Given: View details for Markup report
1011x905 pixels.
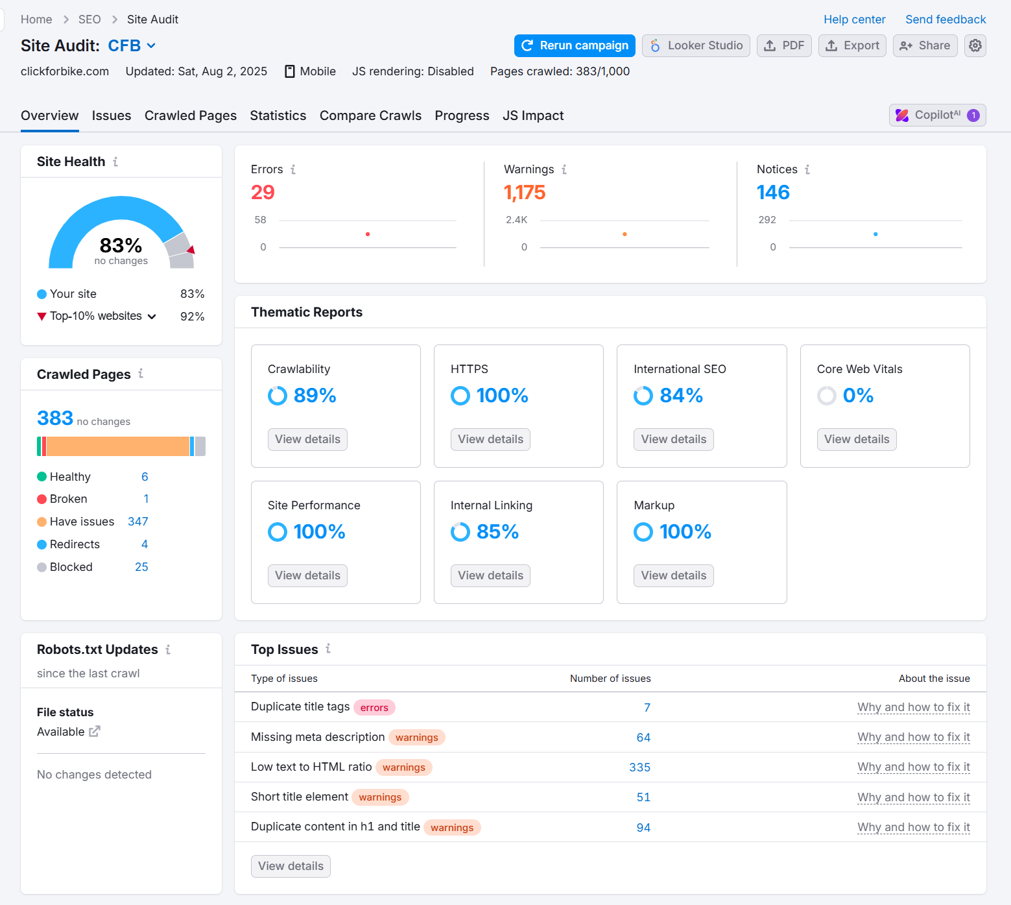Looking at the screenshot, I should (674, 575).
